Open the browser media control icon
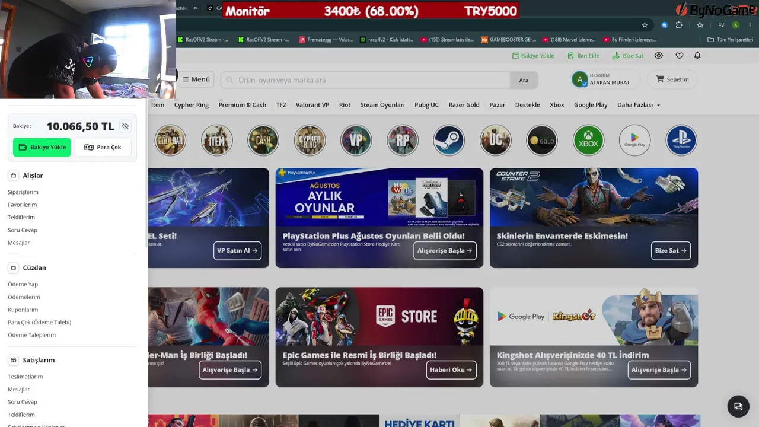 pos(721,25)
